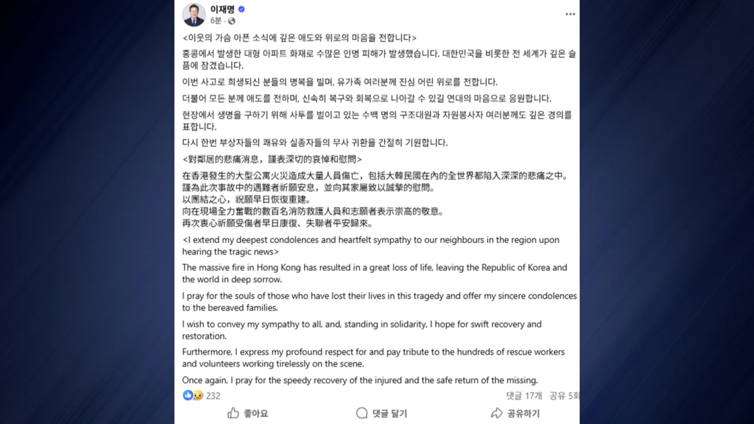Click the 6분 post timestamp
Screen dimensions: 754x424
[x=216, y=21]
